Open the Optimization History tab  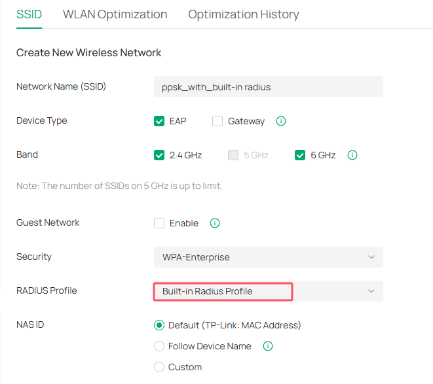coord(243,14)
